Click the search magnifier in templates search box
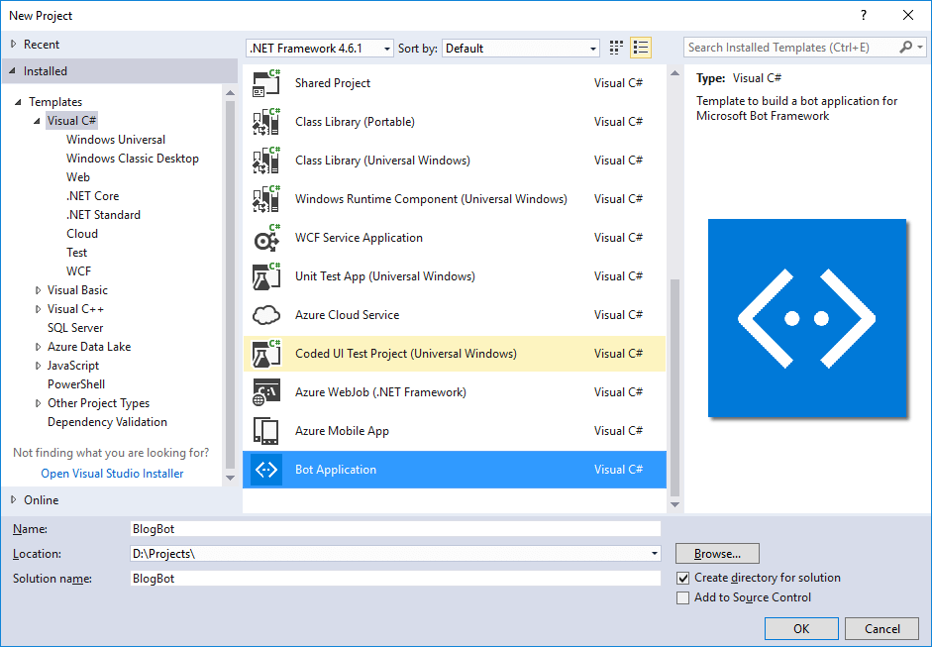The height and width of the screenshot is (647, 932). [x=906, y=47]
